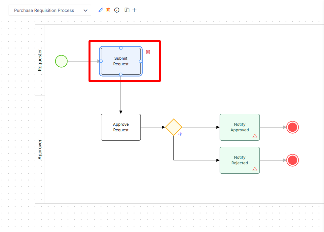Select the green start event circle
This screenshot has height=232, width=324.
tap(61, 61)
